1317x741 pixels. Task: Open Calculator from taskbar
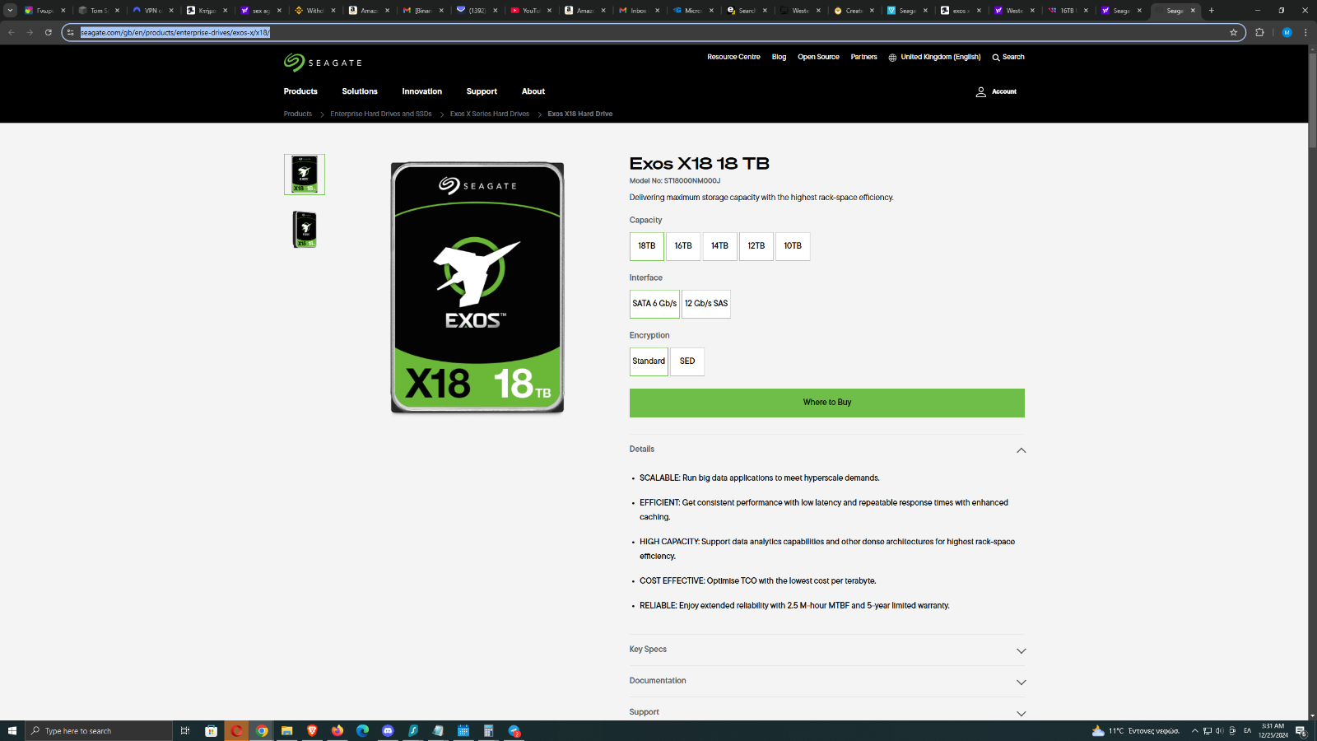(488, 731)
